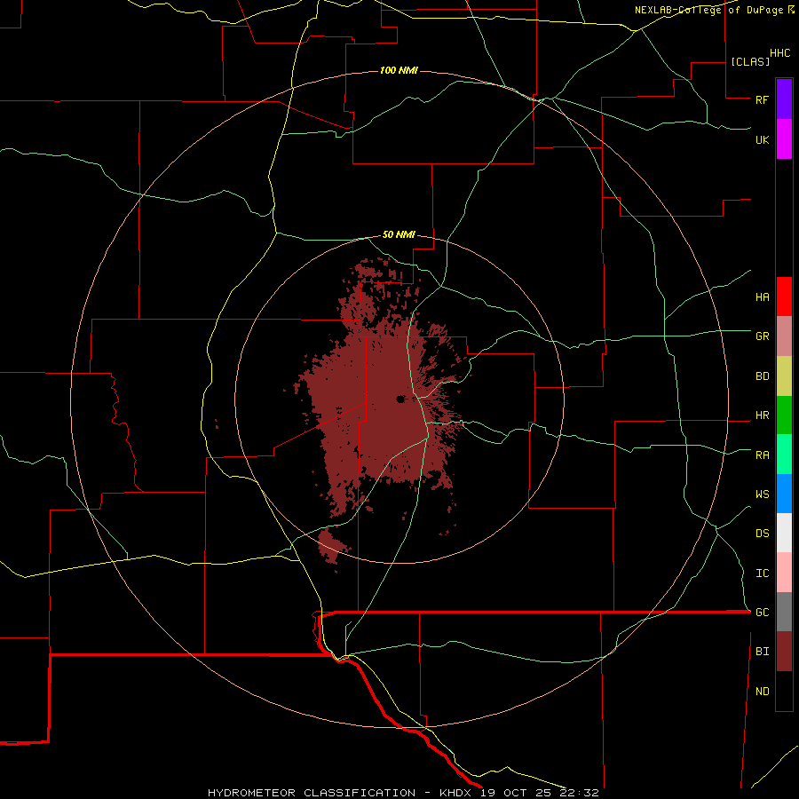Viewport: 799px width, 799px height.
Task: Click the GR legend color swatch
Action: coord(784,336)
